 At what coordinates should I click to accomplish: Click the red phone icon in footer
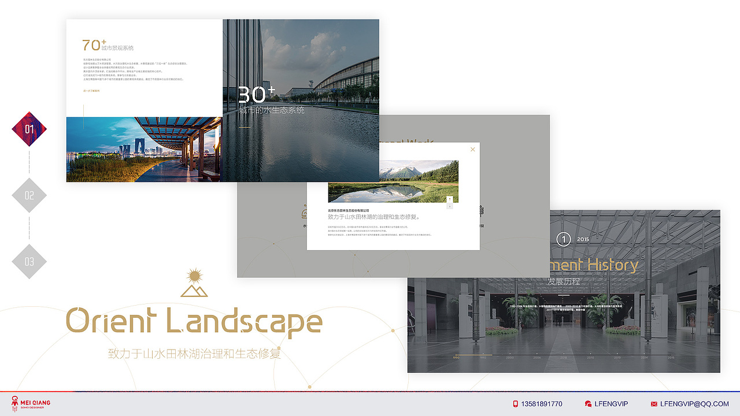(515, 404)
